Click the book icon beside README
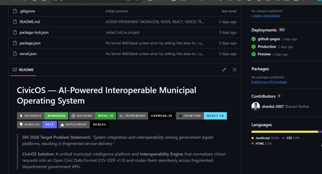This screenshot has height=174, width=322. [15, 70]
